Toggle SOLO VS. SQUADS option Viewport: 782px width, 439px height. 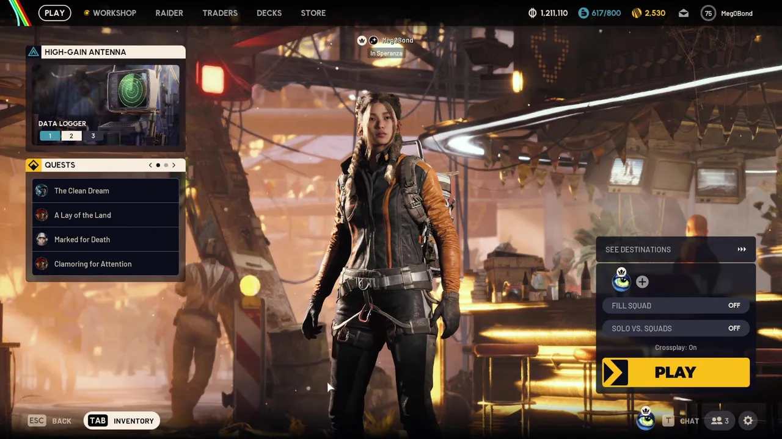pos(676,329)
